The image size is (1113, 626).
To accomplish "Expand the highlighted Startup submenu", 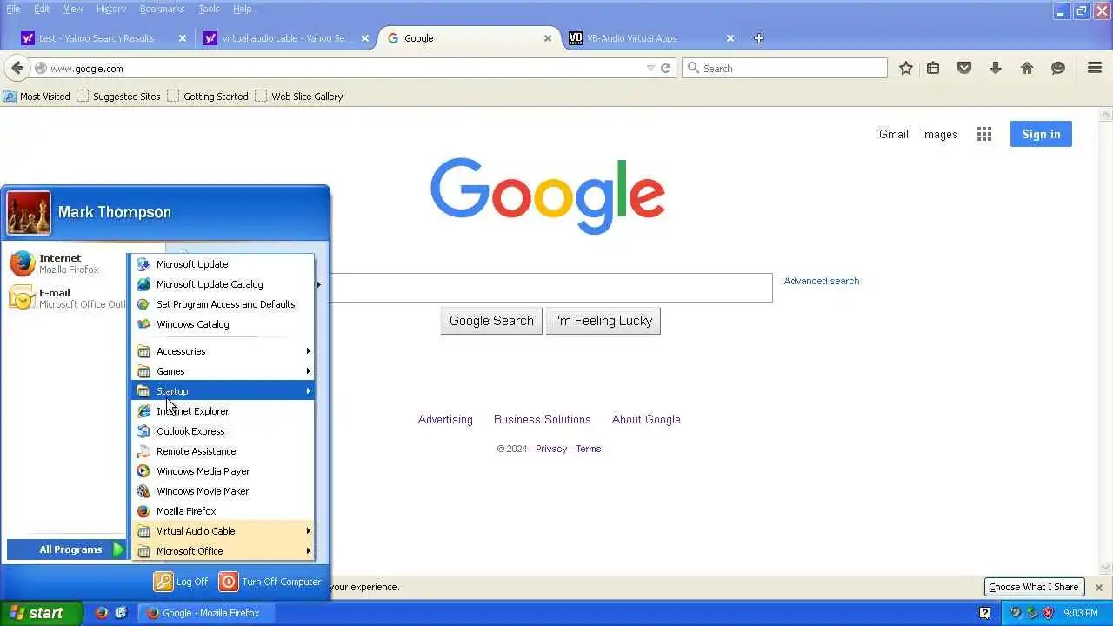I will click(223, 391).
